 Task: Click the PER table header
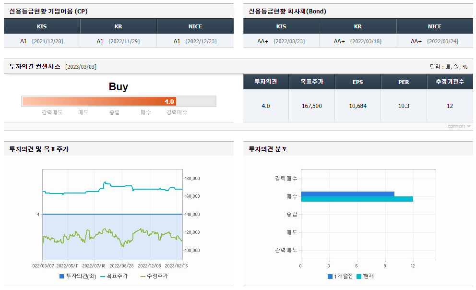[404, 82]
